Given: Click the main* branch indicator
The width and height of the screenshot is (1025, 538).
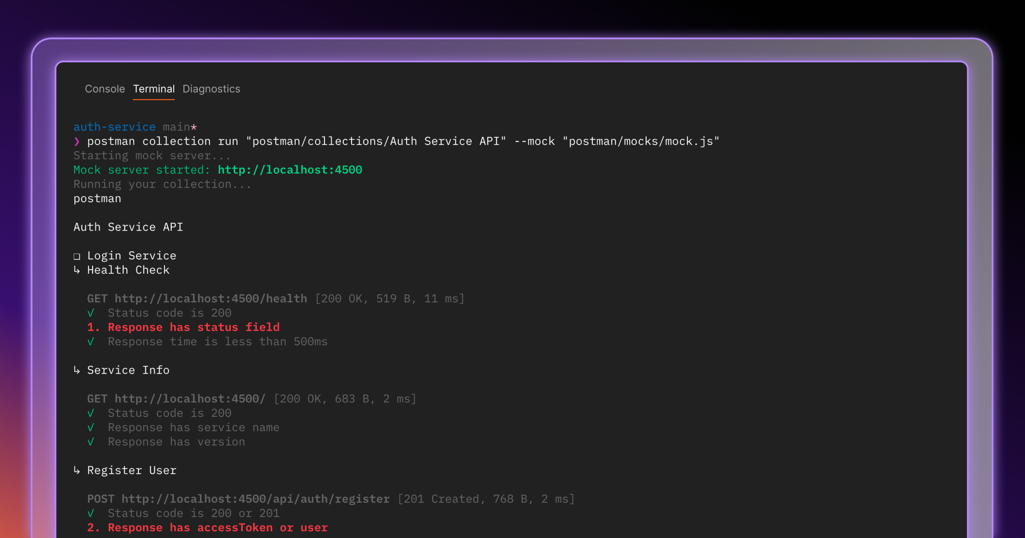Looking at the screenshot, I should click(180, 127).
